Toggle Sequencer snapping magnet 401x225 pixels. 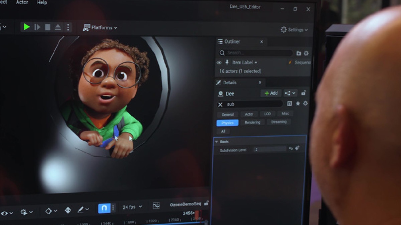pyautogui.click(x=104, y=208)
